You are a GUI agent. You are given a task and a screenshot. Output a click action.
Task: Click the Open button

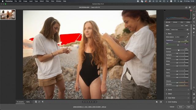point(189,107)
